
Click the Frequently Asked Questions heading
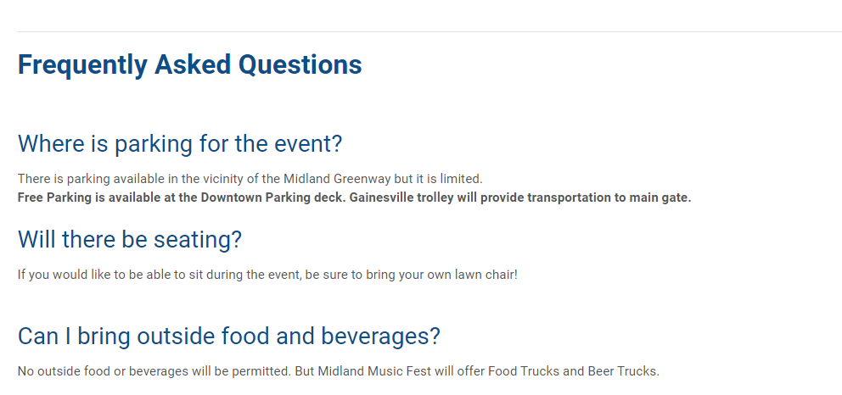tap(189, 65)
